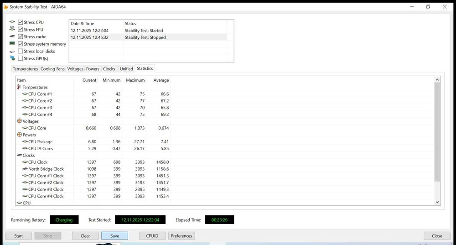Image resolution: width=456 pixels, height=245 pixels.
Task: Click the lightning icon next to Powers
Action: tap(20, 135)
